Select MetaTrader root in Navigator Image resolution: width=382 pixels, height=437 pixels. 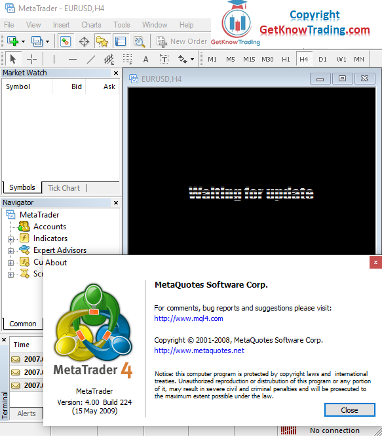39,215
